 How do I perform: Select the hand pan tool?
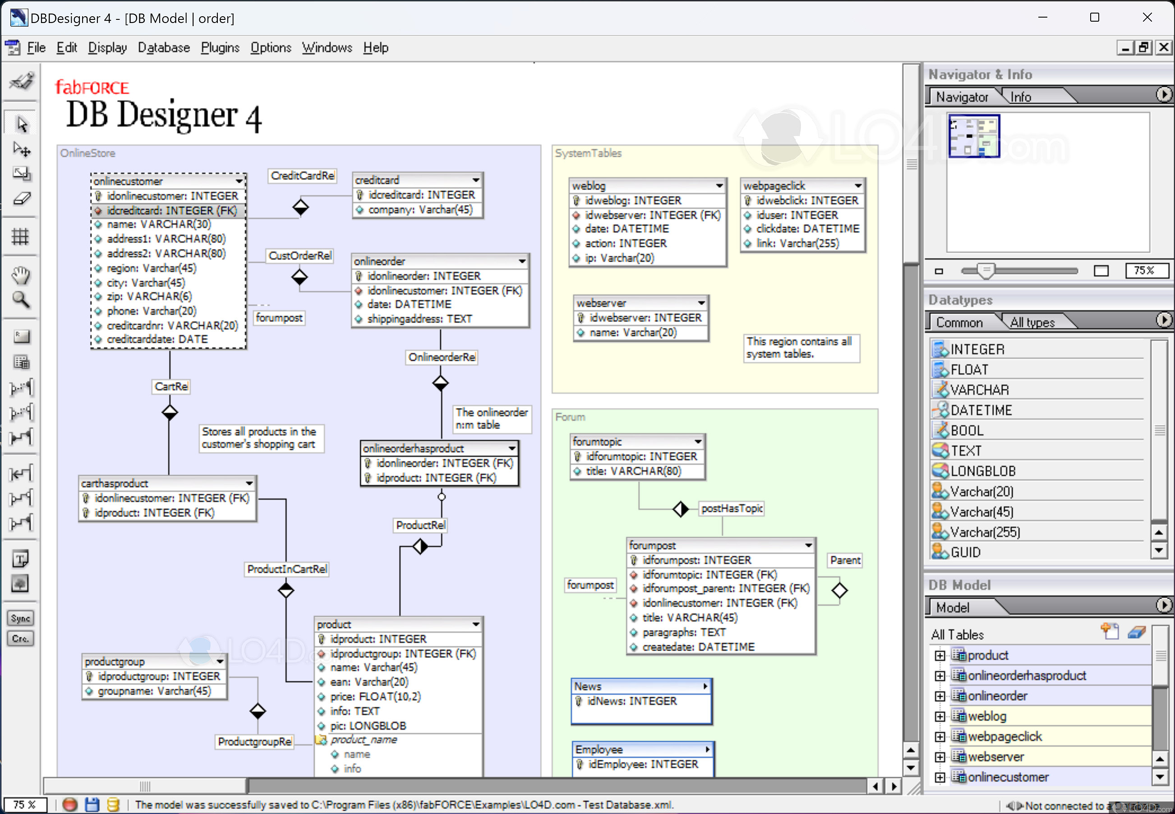[20, 275]
